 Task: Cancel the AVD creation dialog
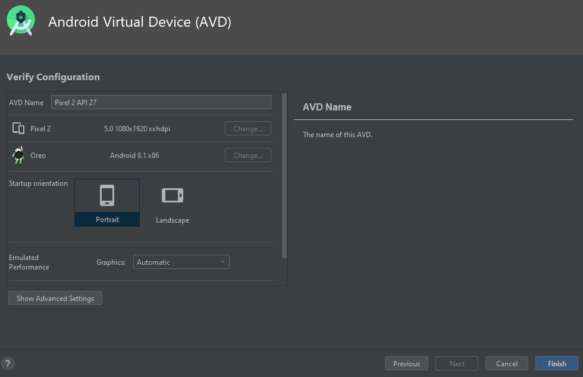pos(506,363)
